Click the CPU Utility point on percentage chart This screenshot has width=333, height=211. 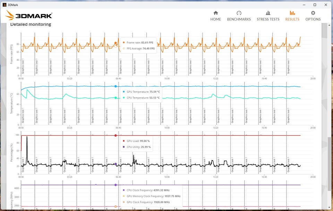(116, 164)
